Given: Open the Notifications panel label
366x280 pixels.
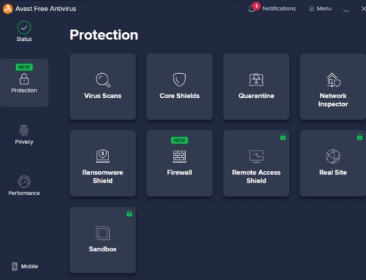Looking at the screenshot, I should [279, 9].
